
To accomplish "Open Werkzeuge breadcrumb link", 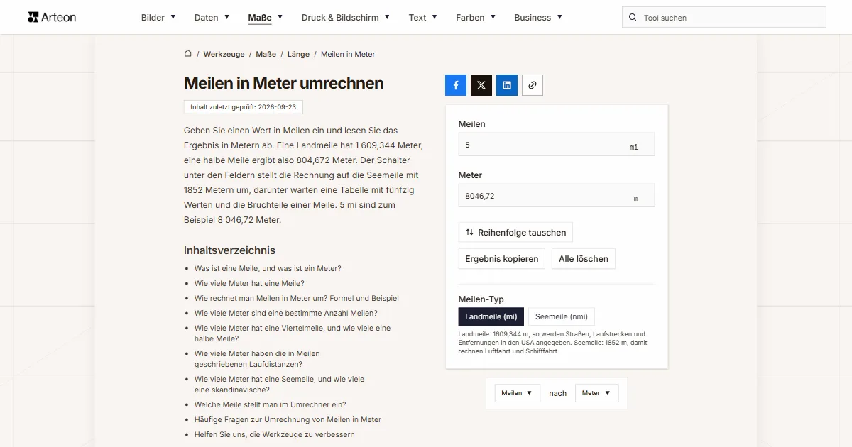I will coord(224,54).
